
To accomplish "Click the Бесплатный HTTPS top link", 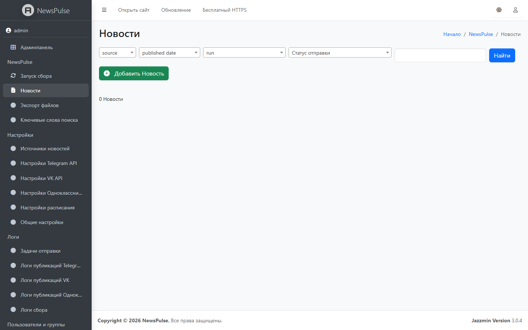I will point(224,10).
